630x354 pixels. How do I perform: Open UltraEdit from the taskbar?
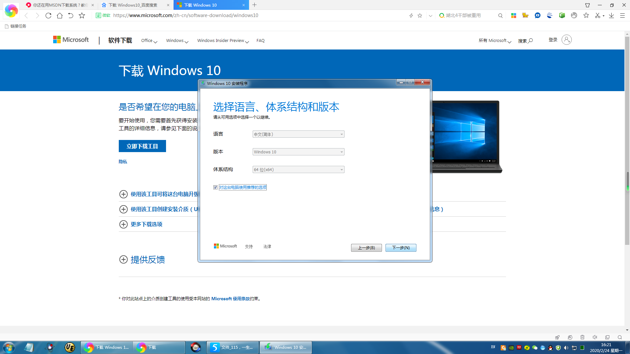pyautogui.click(x=70, y=347)
